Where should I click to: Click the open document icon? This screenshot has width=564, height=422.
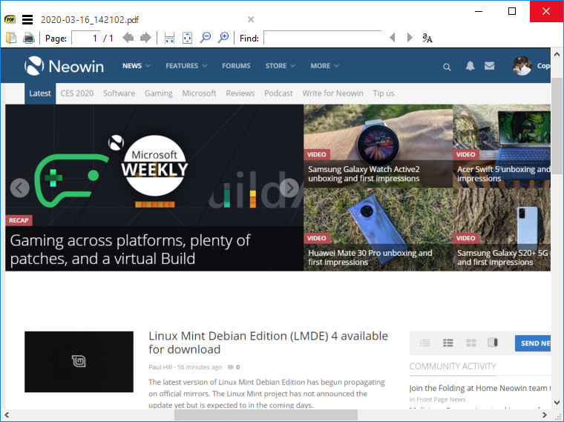coord(11,38)
